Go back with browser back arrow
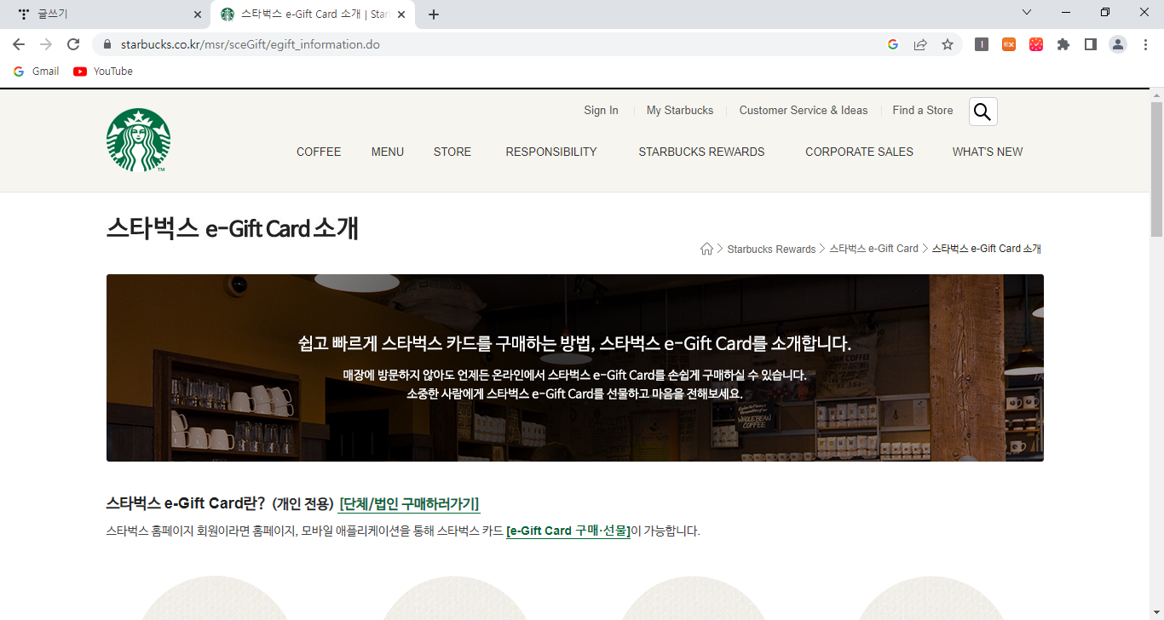 19,44
